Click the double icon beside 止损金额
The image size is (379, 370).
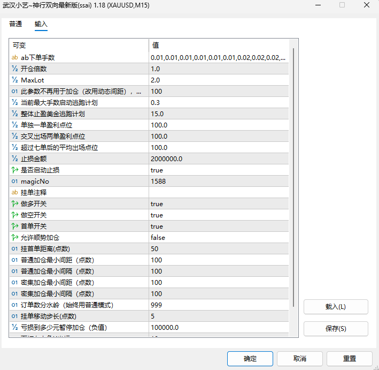(x=15, y=158)
